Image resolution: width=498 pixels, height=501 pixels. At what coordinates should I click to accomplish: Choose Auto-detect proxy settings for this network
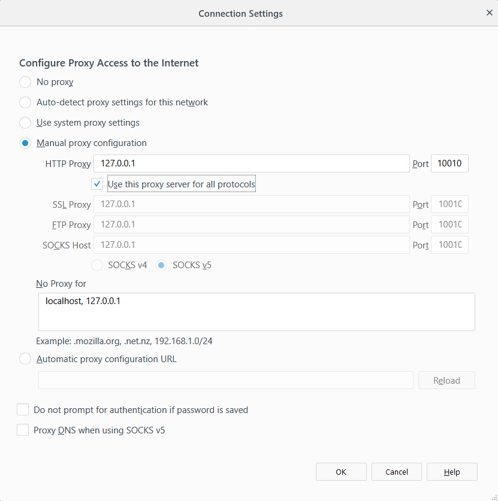tap(25, 102)
